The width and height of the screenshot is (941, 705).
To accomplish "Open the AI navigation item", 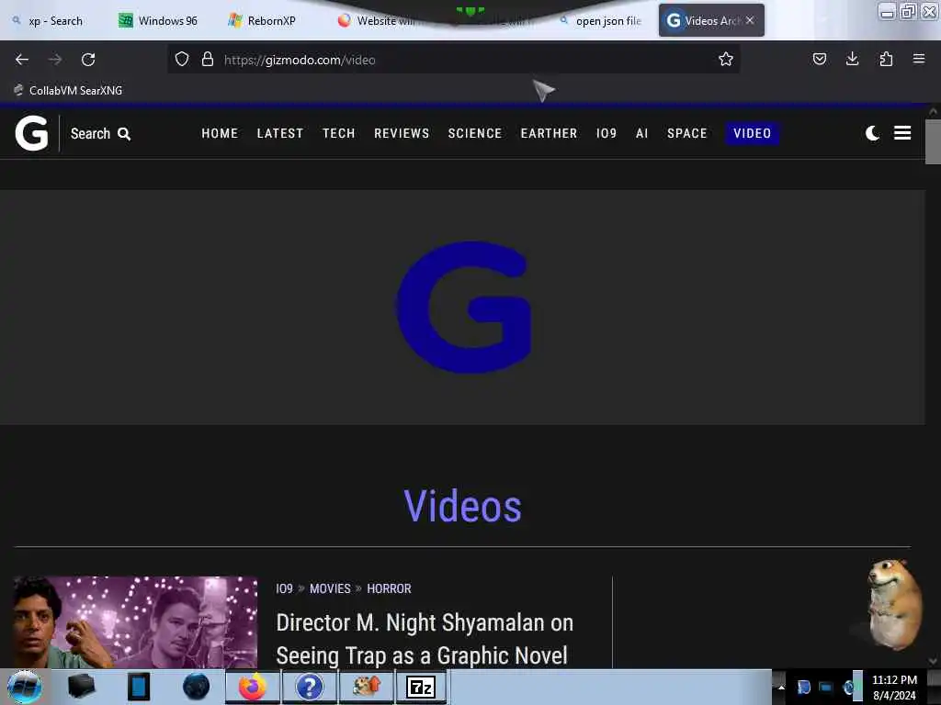I will tap(641, 133).
